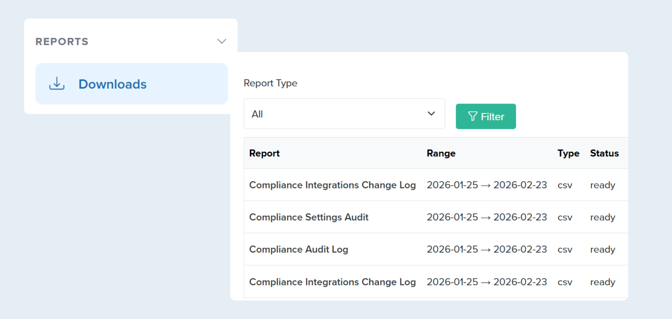Screen dimensions: 672x319
Task: Click the Compliance Audit Log report name
Action: tap(298, 249)
